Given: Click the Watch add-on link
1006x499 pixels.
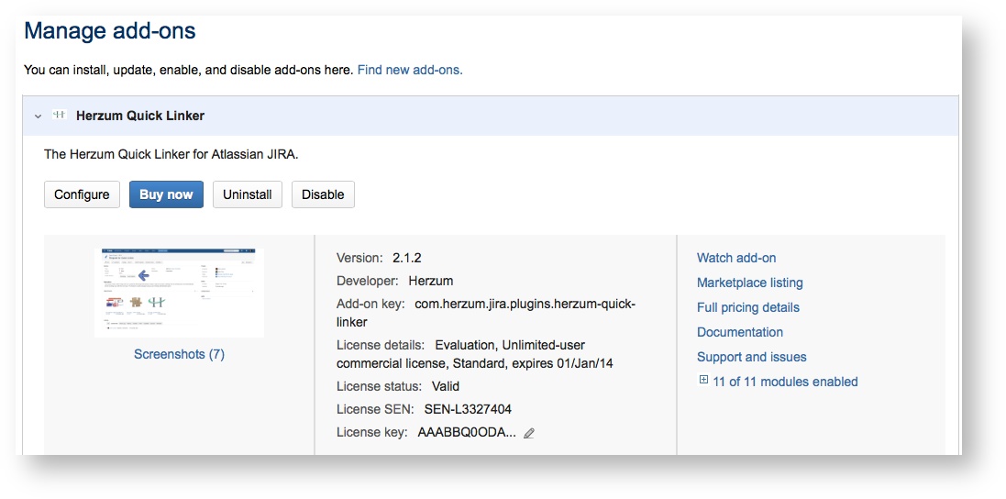Looking at the screenshot, I should point(736,259).
